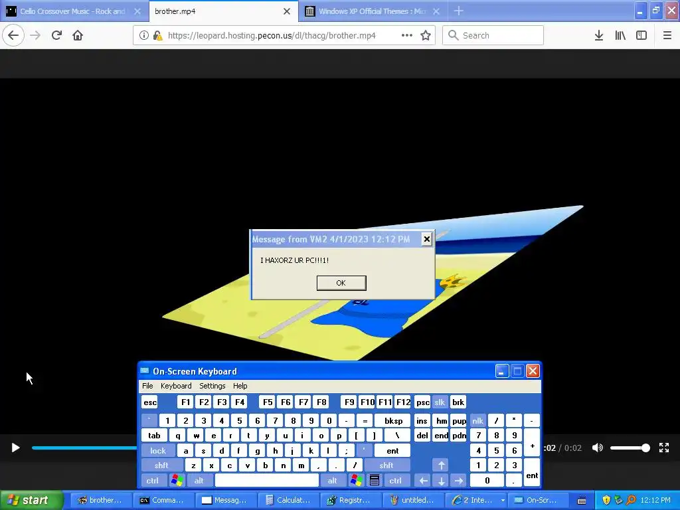
Task: Open the On-Screen Keyboard File menu
Action: [147, 386]
